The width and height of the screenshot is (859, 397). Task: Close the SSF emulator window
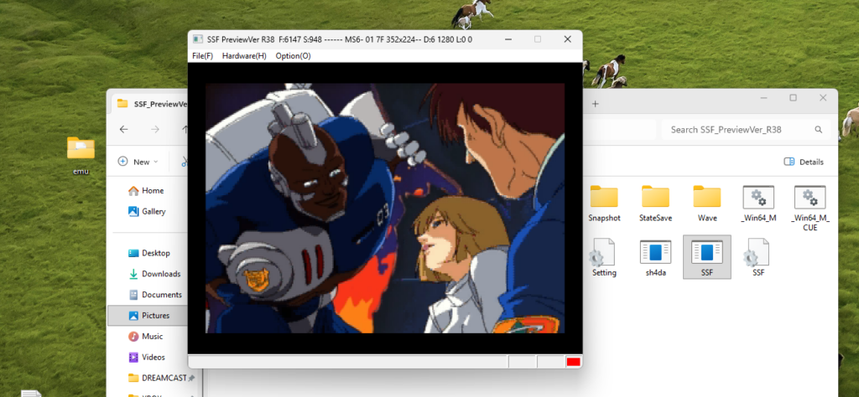pos(567,39)
